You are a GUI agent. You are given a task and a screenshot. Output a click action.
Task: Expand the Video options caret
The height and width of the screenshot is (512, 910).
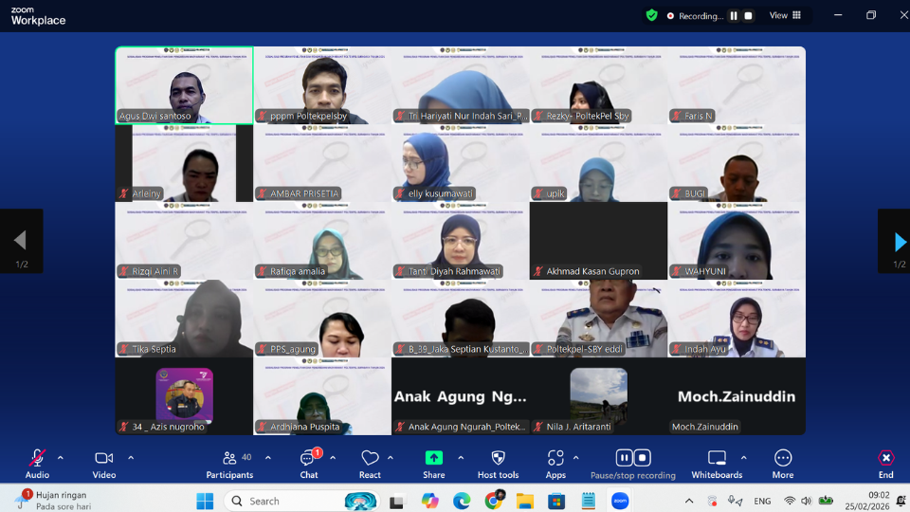(131, 458)
